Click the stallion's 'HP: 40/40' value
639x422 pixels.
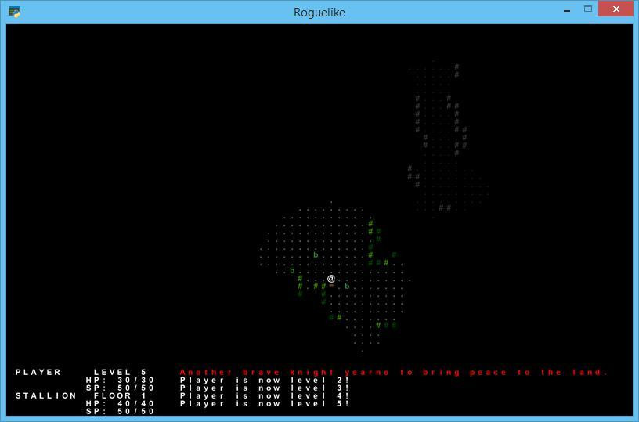point(121,404)
